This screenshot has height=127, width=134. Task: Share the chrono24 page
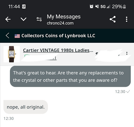113,19
